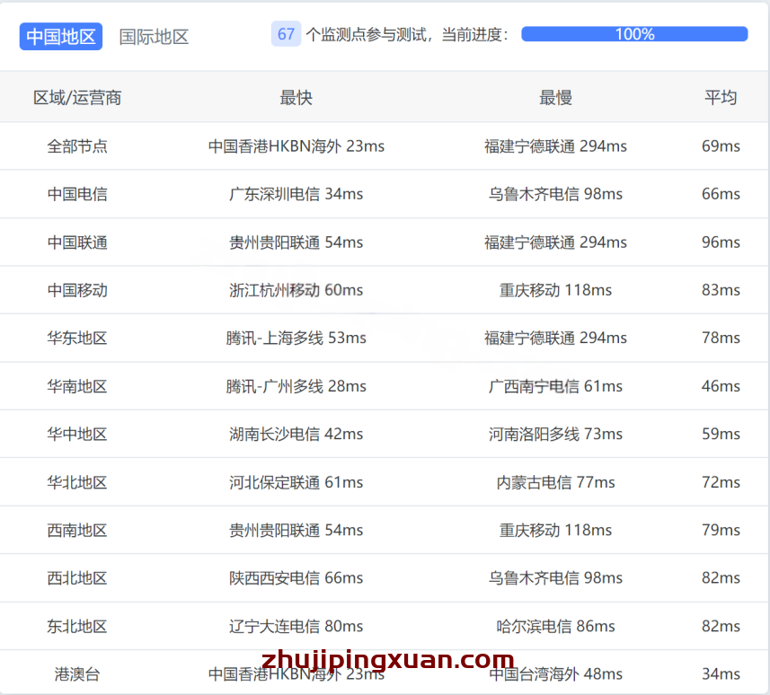Select the 港澳台 row label
Screen dimensions: 770x695
[77, 673]
